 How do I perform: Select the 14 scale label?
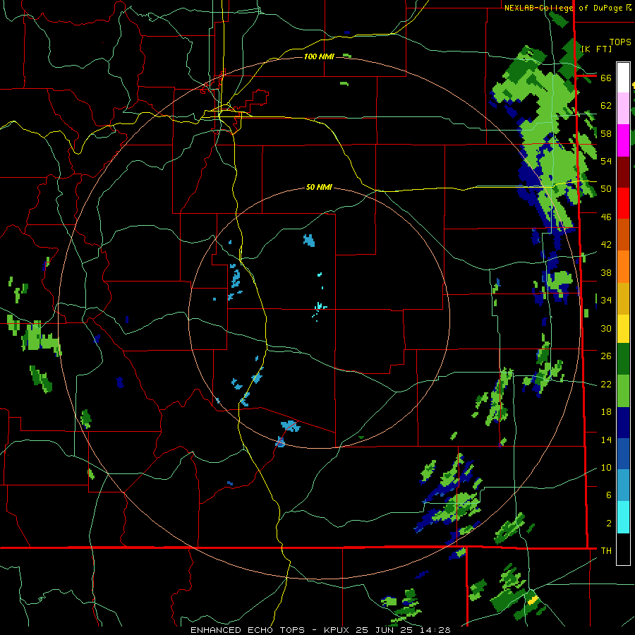point(606,440)
